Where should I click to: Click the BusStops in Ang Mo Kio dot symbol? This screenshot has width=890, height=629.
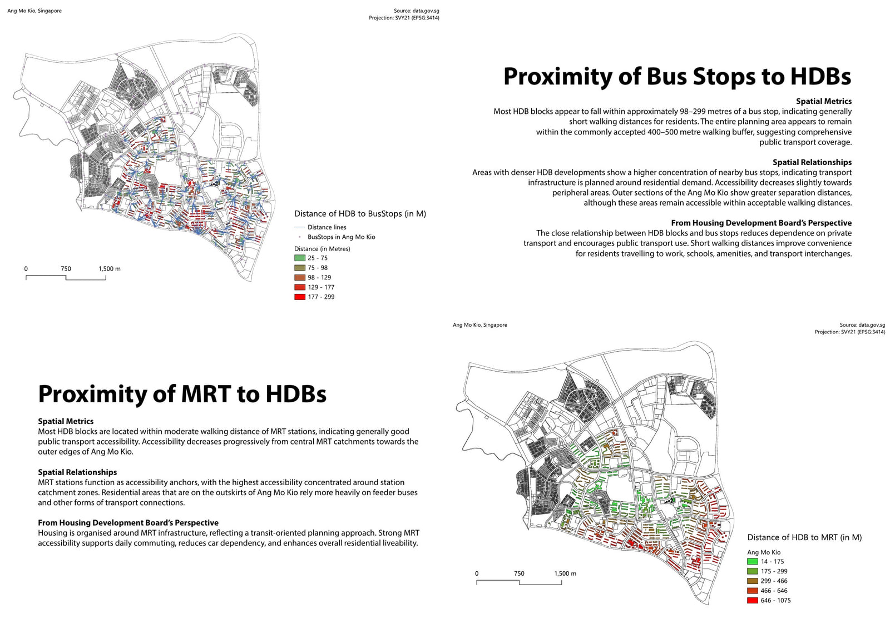300,237
